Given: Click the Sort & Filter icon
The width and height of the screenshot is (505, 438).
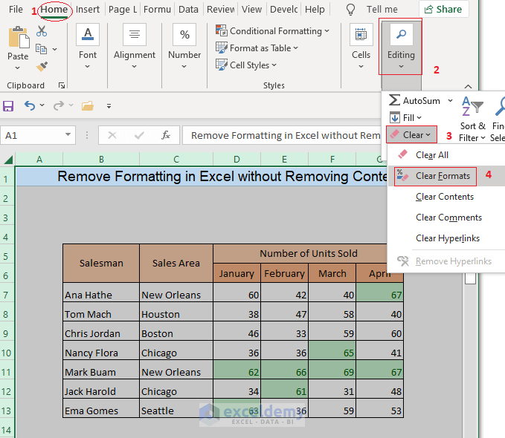Looking at the screenshot, I should point(472,106).
